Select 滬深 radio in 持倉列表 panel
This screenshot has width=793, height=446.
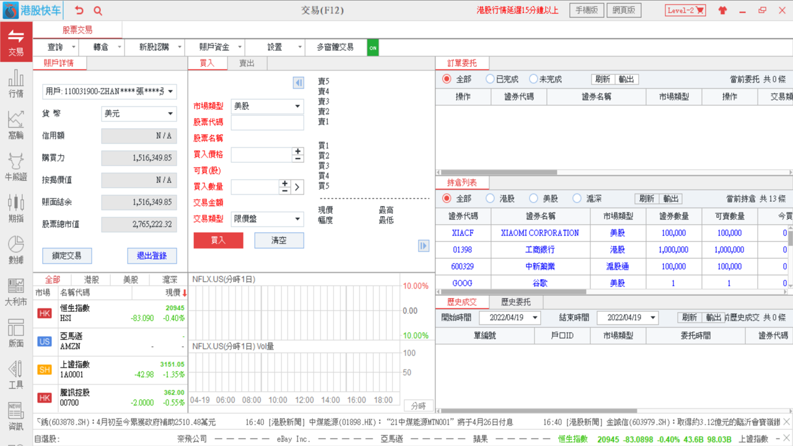[x=577, y=198]
